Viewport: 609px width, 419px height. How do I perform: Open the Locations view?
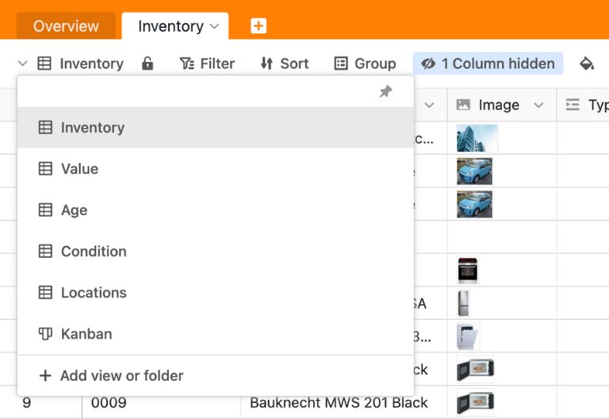point(94,293)
